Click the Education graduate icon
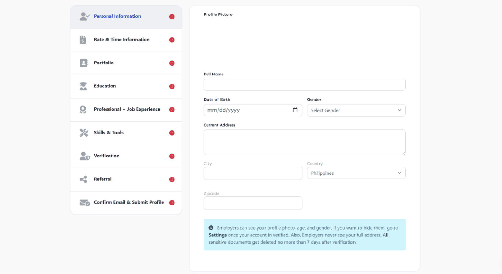This screenshot has height=274, width=502. (83, 86)
